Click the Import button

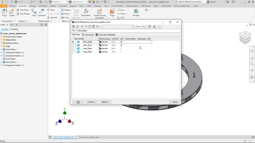click(92, 102)
